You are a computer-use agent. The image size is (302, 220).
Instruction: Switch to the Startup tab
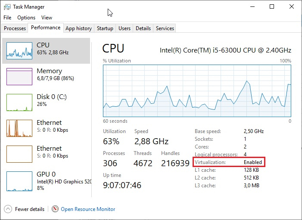pos(105,28)
